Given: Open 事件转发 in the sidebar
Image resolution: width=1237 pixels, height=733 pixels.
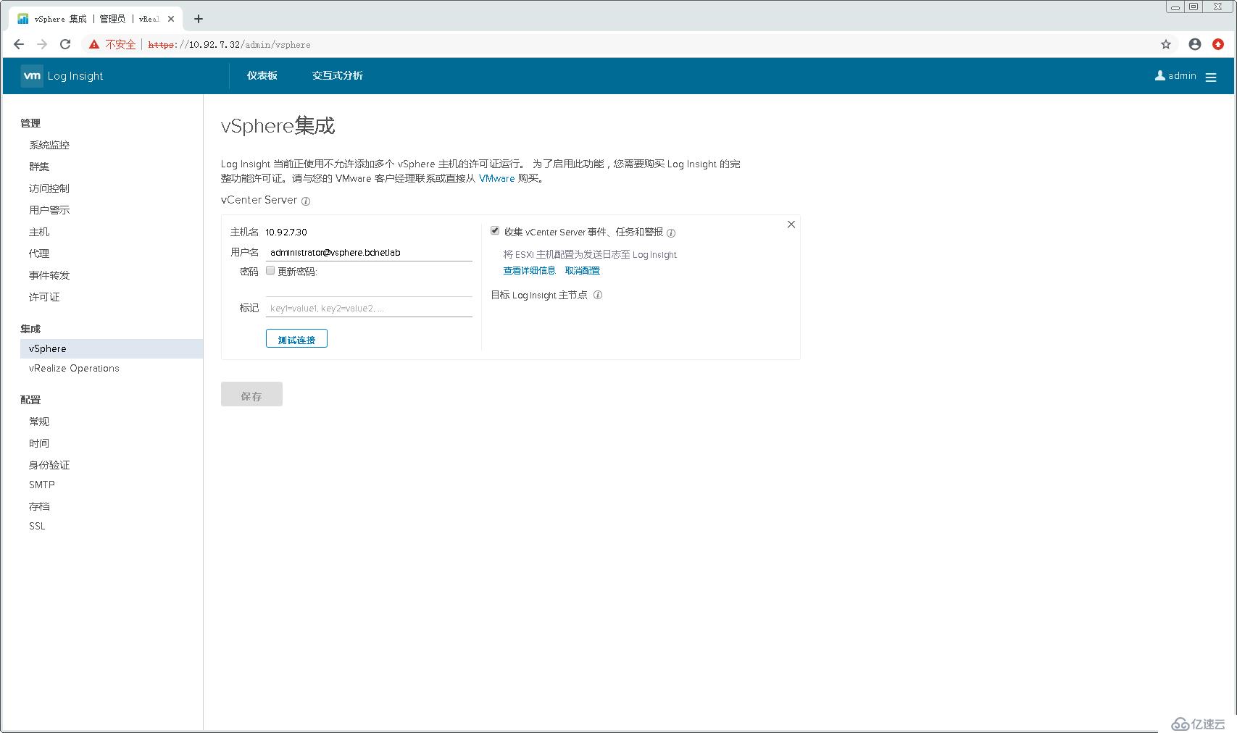Looking at the screenshot, I should point(49,275).
